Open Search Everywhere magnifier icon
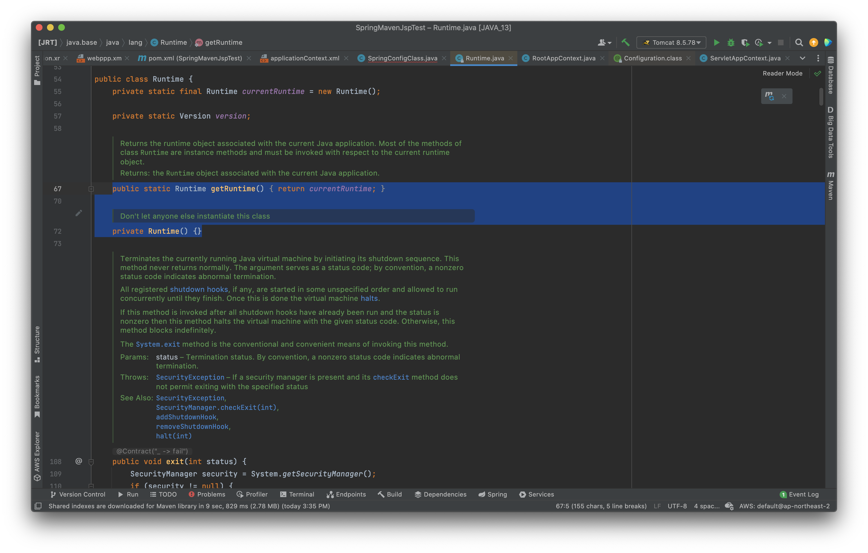 click(x=799, y=42)
